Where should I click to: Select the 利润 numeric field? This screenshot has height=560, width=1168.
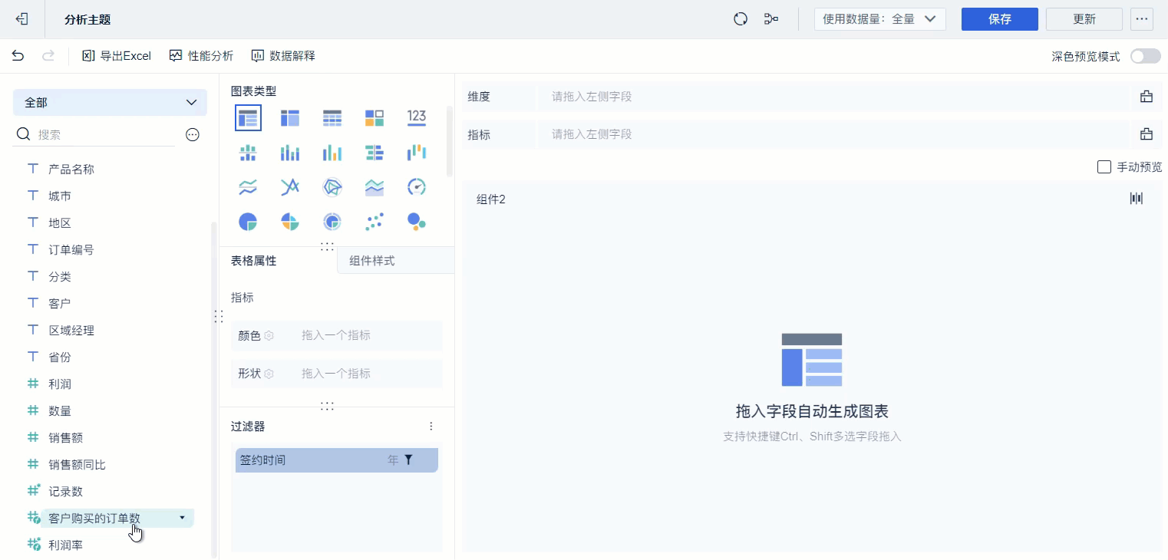(x=60, y=384)
